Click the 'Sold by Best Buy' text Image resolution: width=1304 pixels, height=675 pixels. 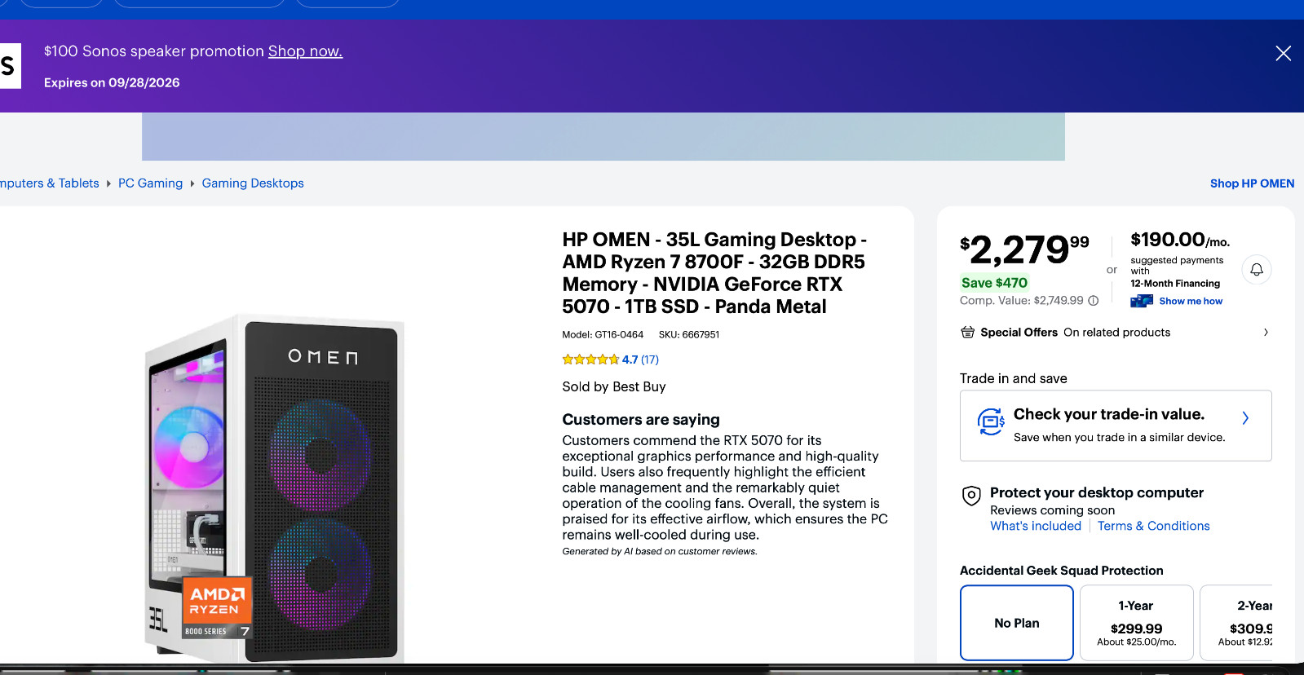(614, 386)
